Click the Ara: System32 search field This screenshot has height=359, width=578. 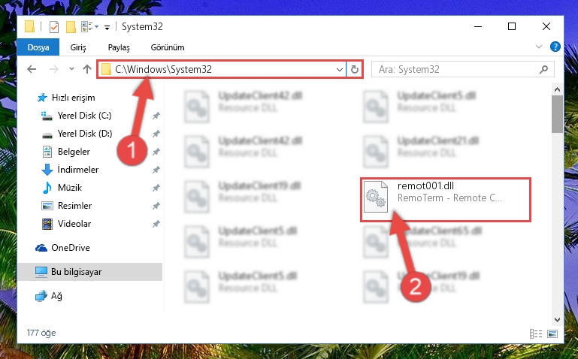[x=455, y=69]
